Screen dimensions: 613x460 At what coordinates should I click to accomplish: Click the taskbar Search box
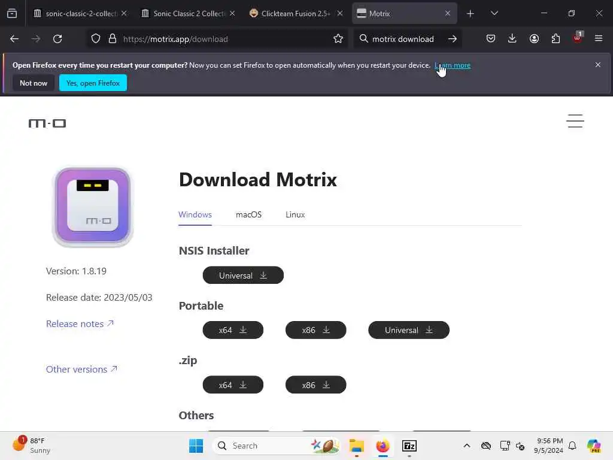coord(276,446)
